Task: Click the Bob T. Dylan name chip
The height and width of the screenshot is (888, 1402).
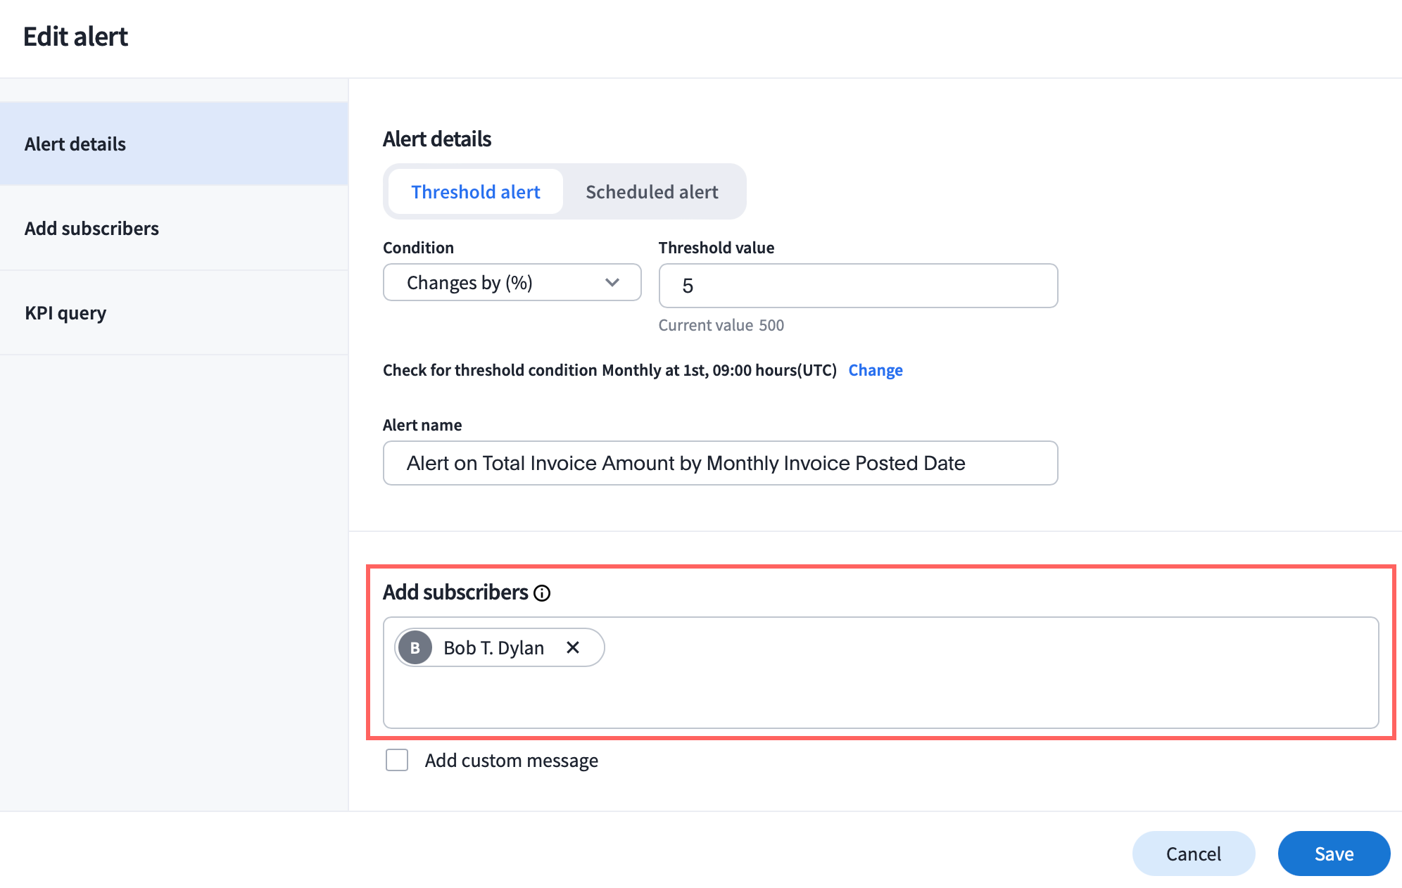Action: coord(493,647)
